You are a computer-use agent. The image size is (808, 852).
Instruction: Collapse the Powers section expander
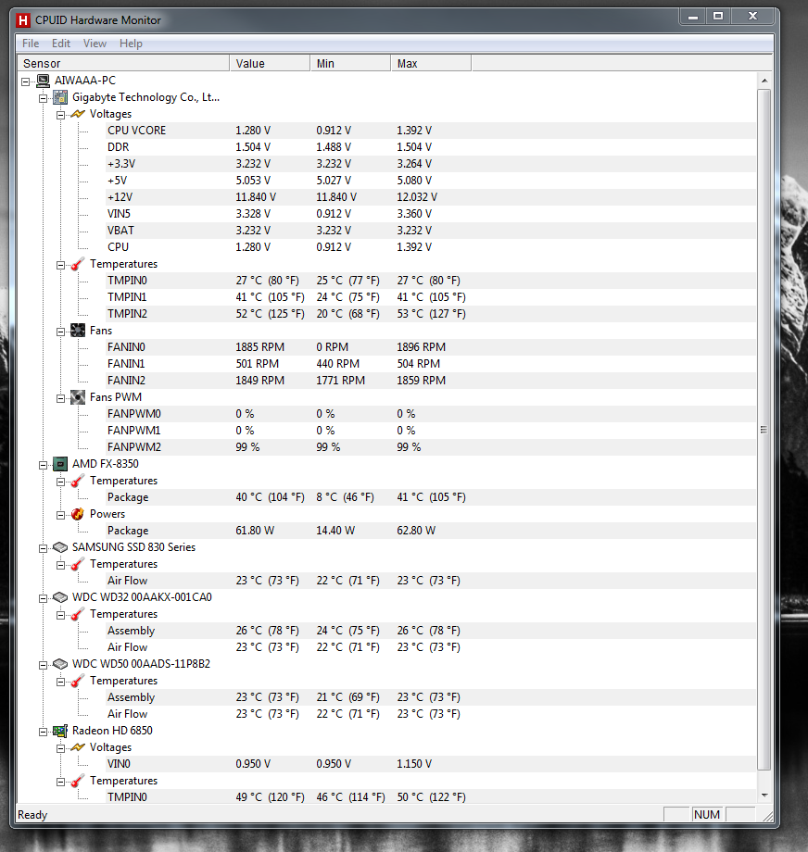click(x=60, y=515)
